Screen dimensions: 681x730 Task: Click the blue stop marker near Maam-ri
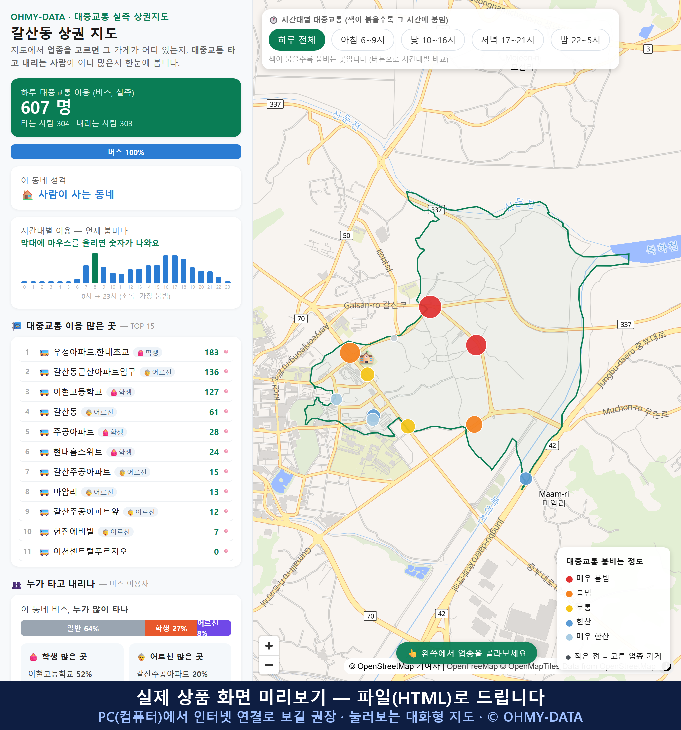[x=526, y=479]
